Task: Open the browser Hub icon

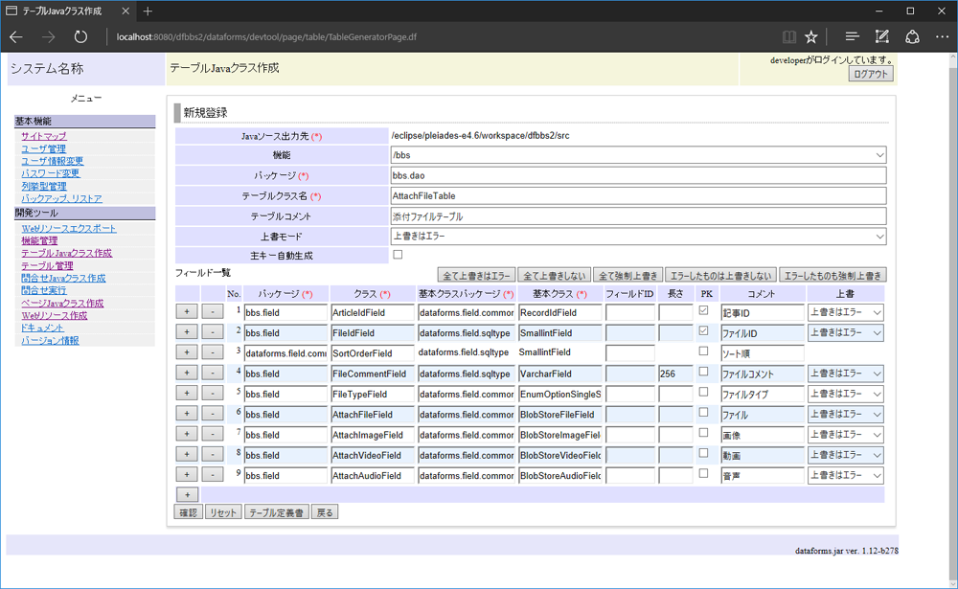Action: tap(852, 37)
